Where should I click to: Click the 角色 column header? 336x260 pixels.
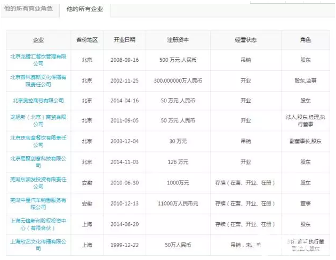tap(306, 40)
